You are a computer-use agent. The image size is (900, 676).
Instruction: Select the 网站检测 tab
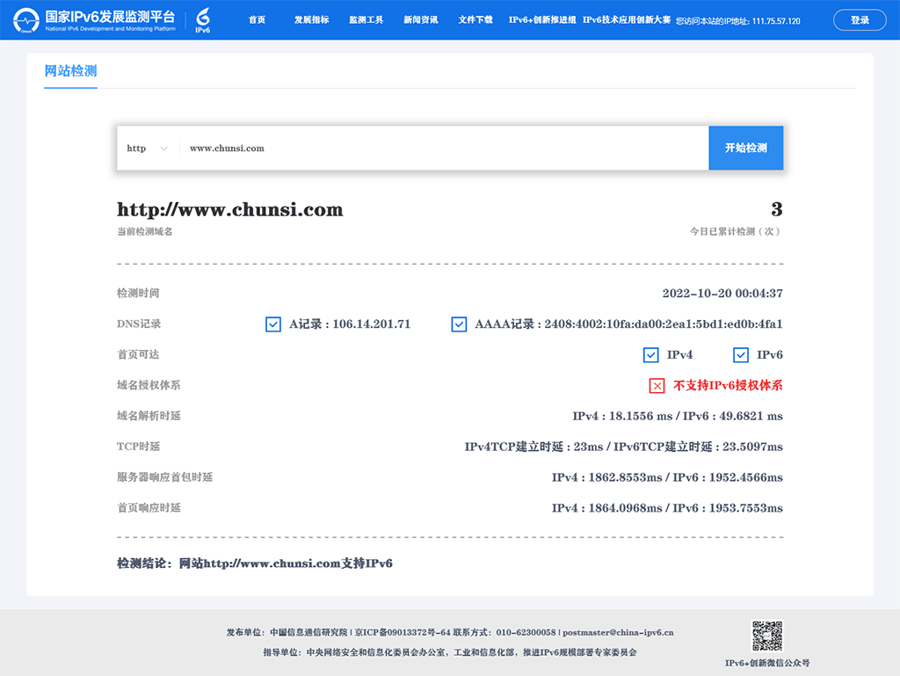pos(70,71)
